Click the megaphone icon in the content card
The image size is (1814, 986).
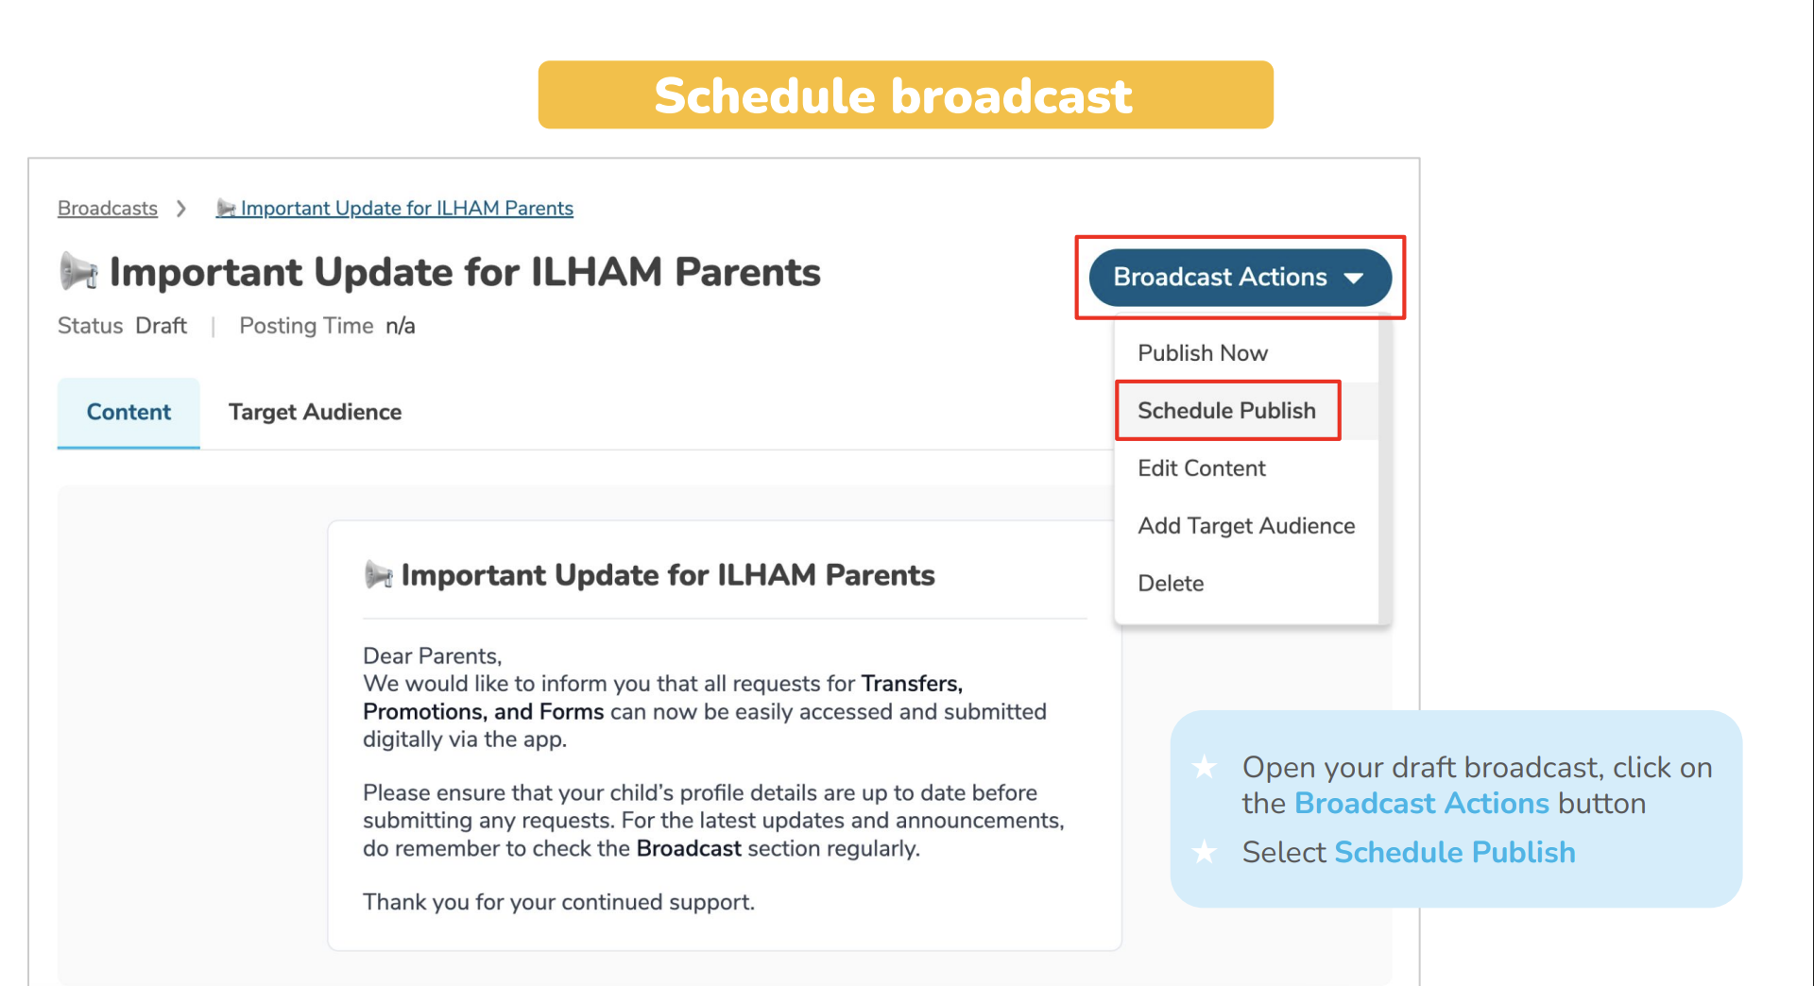(378, 574)
